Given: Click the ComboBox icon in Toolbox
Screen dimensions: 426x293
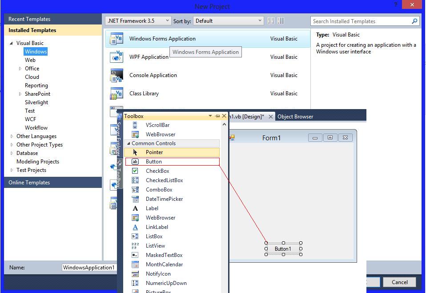Looking at the screenshot, I should tap(135, 190).
